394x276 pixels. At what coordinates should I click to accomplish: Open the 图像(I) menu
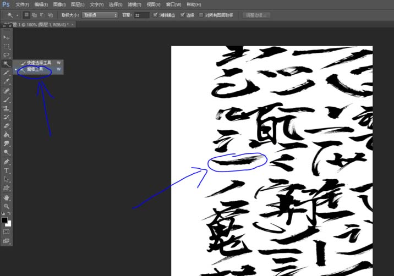coord(59,4)
